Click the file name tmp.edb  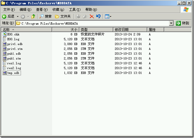[14, 73]
